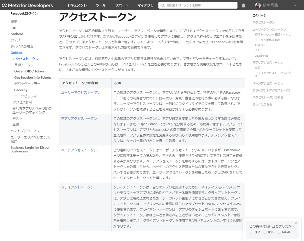304x241 pixels.
Task: Open the ドキュメント menu
Action: pos(77,5)
